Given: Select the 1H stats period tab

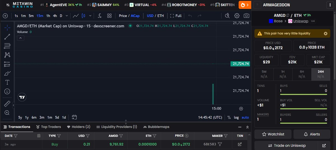Looking at the screenshot, I should pos(283,74).
